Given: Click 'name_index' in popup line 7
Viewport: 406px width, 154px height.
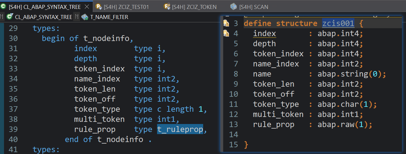Looking at the screenshot, I should pos(276,64).
